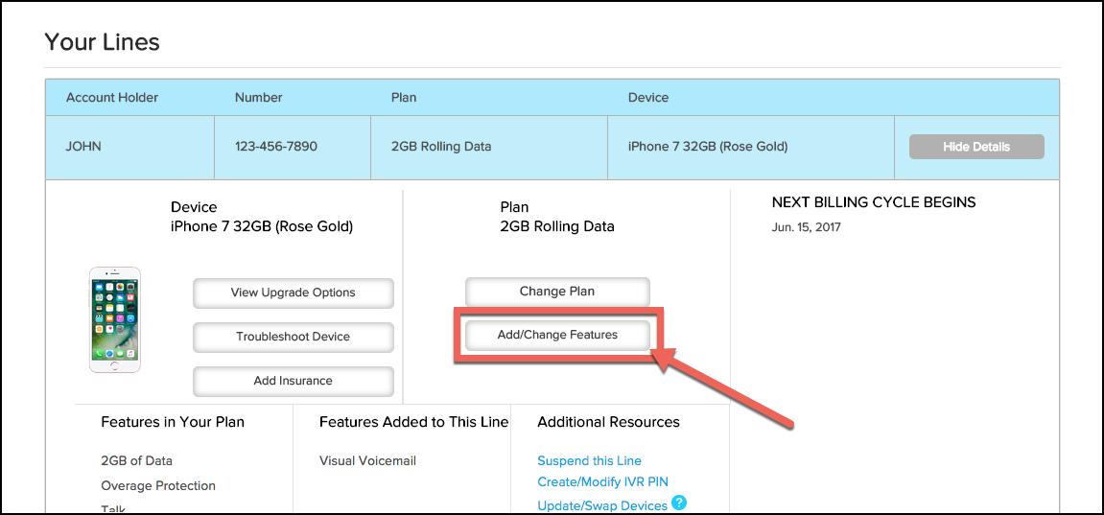
Task: Collapse line info with Hide Details
Action: tap(975, 147)
